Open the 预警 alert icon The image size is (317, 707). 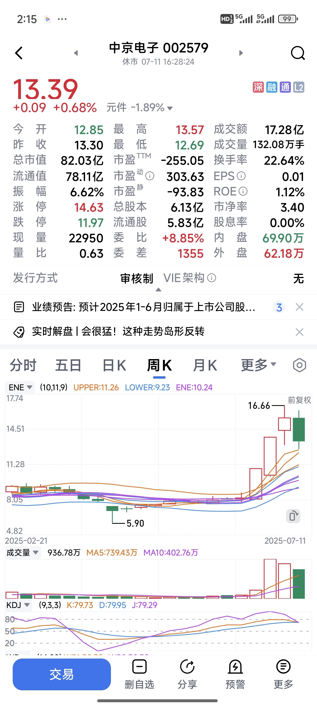pos(235,675)
